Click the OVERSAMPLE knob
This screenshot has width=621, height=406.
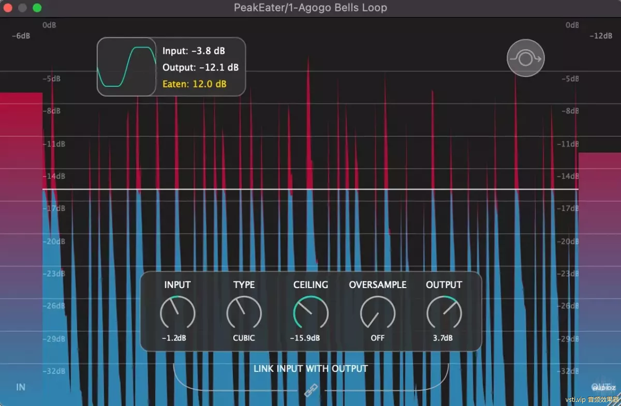click(x=377, y=312)
